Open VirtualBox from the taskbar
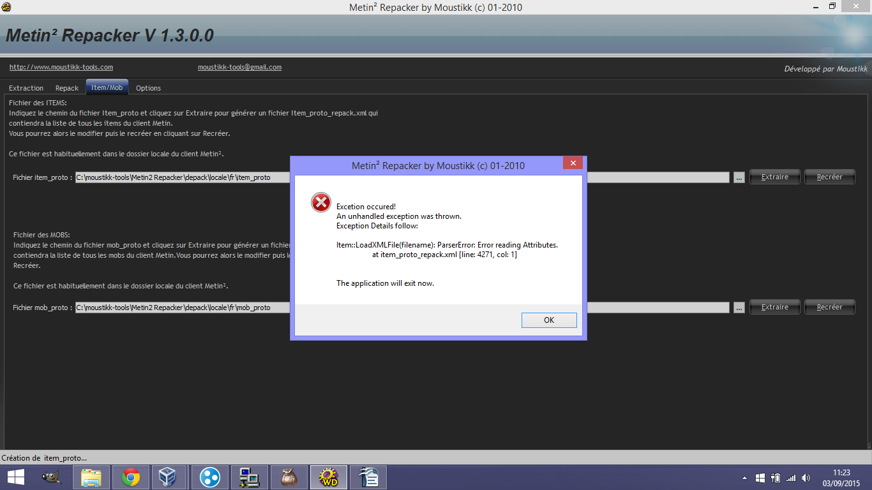Screen dimensions: 872x490 pyautogui.click(x=168, y=477)
